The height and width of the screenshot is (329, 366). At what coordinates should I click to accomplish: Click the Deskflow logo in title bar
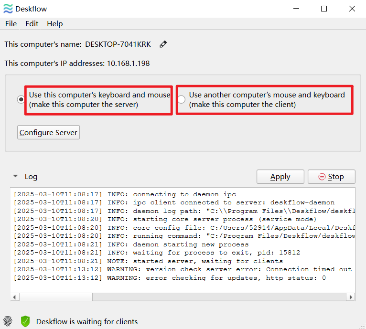tap(8, 9)
